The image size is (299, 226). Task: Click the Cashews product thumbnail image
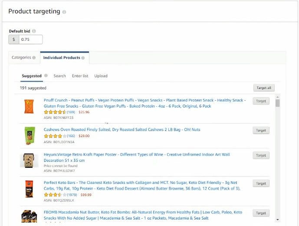tap(29, 135)
